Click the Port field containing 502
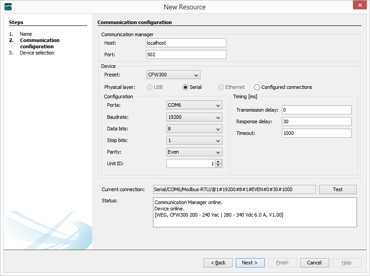 coord(185,54)
